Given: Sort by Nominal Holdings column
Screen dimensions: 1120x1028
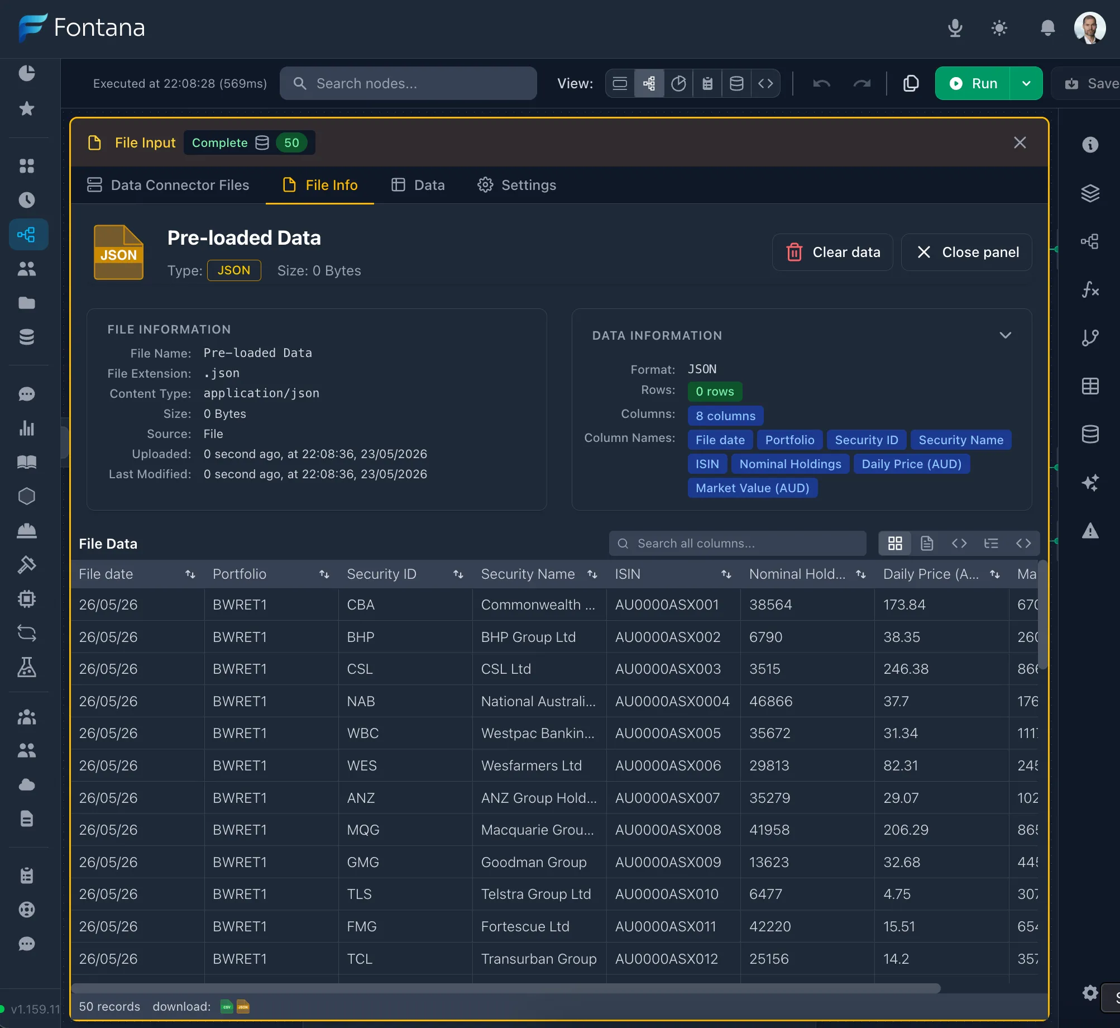Looking at the screenshot, I should point(860,574).
